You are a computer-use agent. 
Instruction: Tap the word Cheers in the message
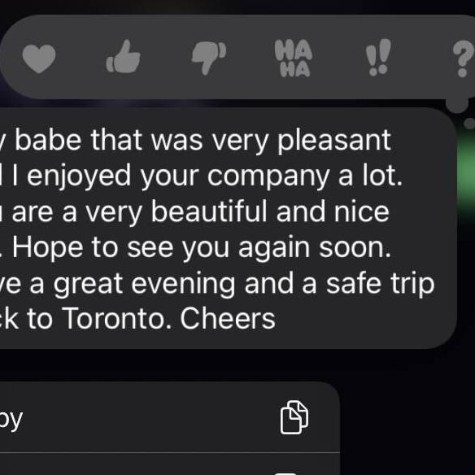pos(228,319)
